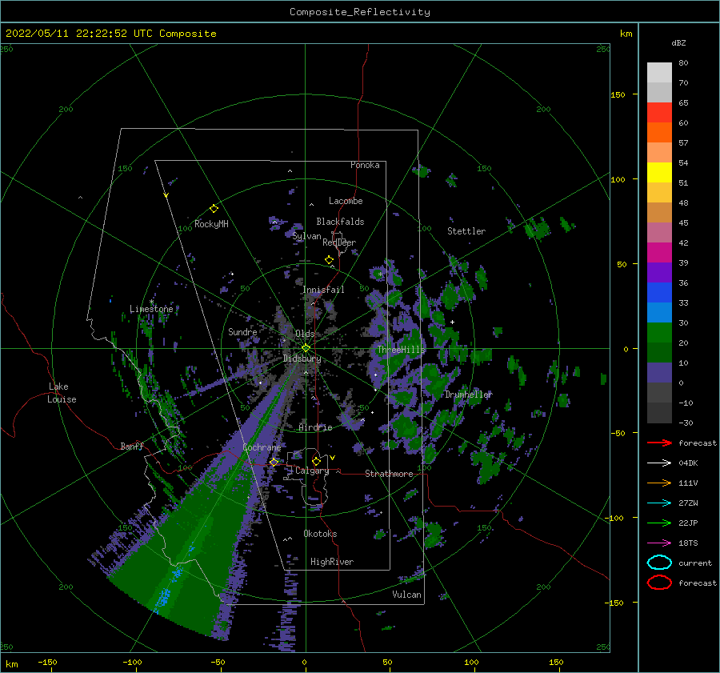Click the Vulcan town label
The height and width of the screenshot is (673, 720).
tap(406, 595)
